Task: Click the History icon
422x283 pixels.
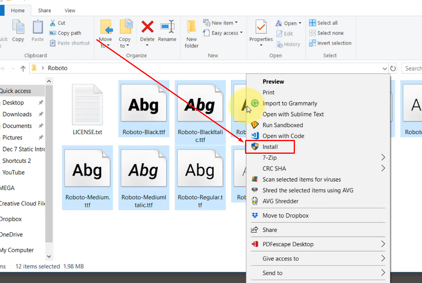Action: 280,44
